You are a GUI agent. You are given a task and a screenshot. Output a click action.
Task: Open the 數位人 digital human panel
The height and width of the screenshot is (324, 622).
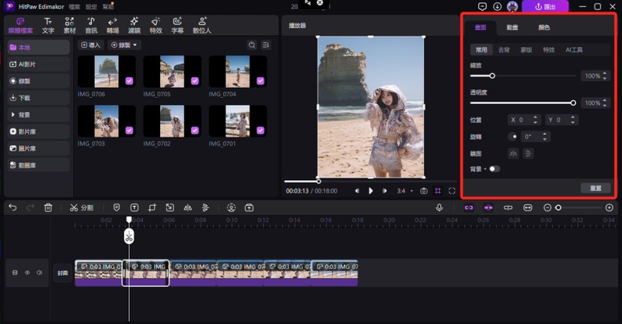pos(202,26)
